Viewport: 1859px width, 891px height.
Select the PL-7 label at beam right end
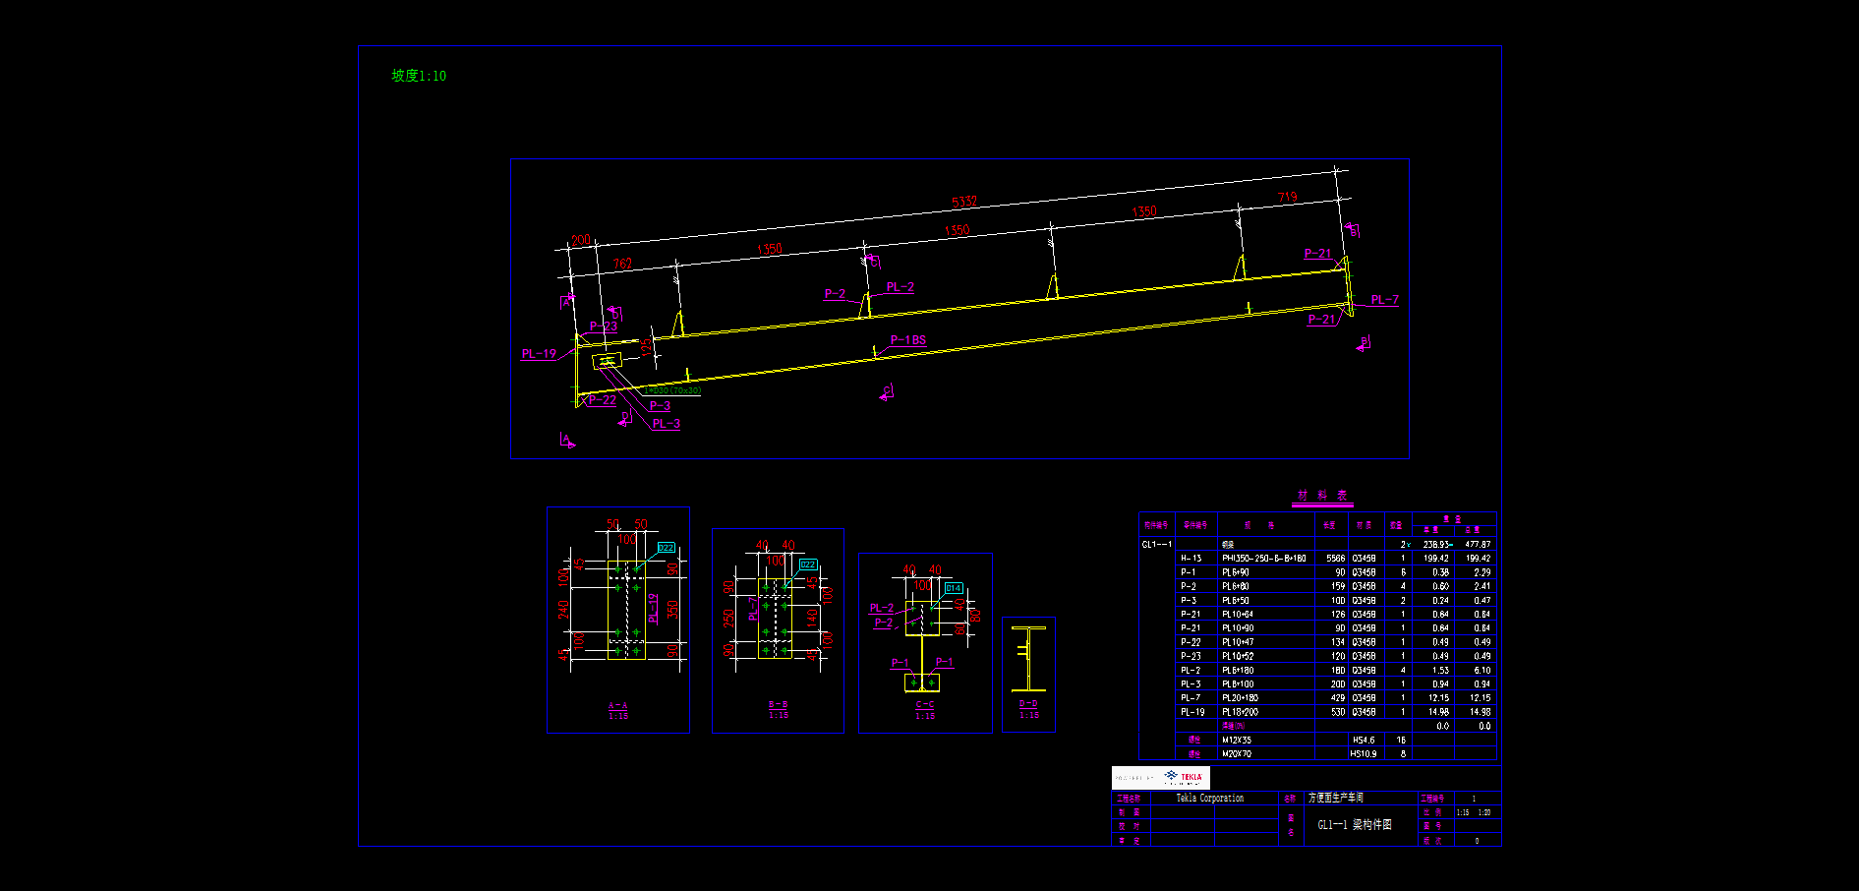coord(1384,300)
